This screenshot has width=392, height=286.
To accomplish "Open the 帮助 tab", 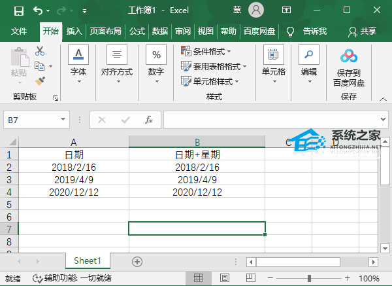I will coord(229,31).
